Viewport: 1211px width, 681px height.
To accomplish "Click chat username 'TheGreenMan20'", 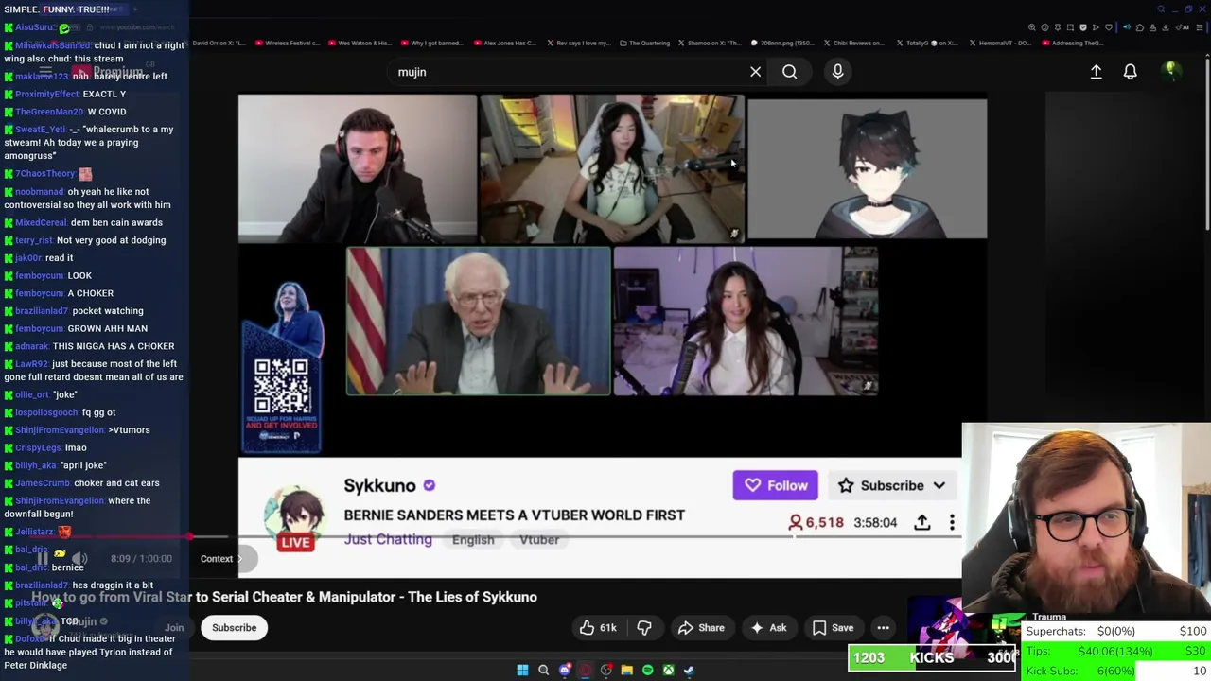I will 49,112.
